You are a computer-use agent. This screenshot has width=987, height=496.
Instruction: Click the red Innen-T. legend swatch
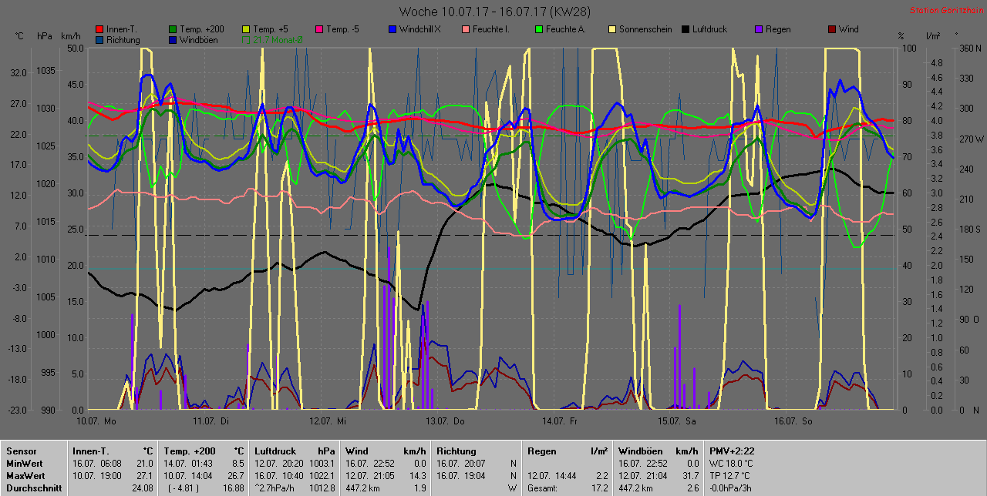(x=99, y=29)
